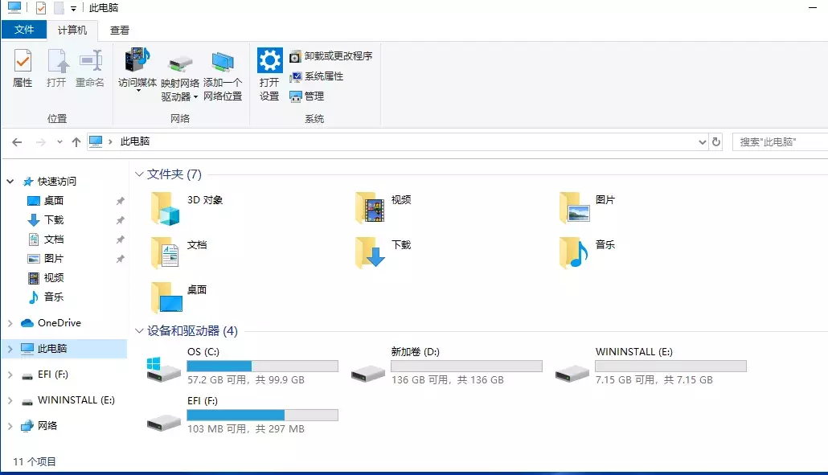This screenshot has height=475, width=828.
Task: Select 图片 in quick access
Action: [45, 259]
